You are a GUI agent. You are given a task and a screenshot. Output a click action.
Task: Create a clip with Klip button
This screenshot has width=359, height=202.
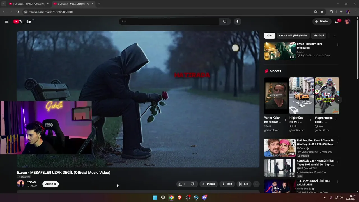[x=244, y=184]
